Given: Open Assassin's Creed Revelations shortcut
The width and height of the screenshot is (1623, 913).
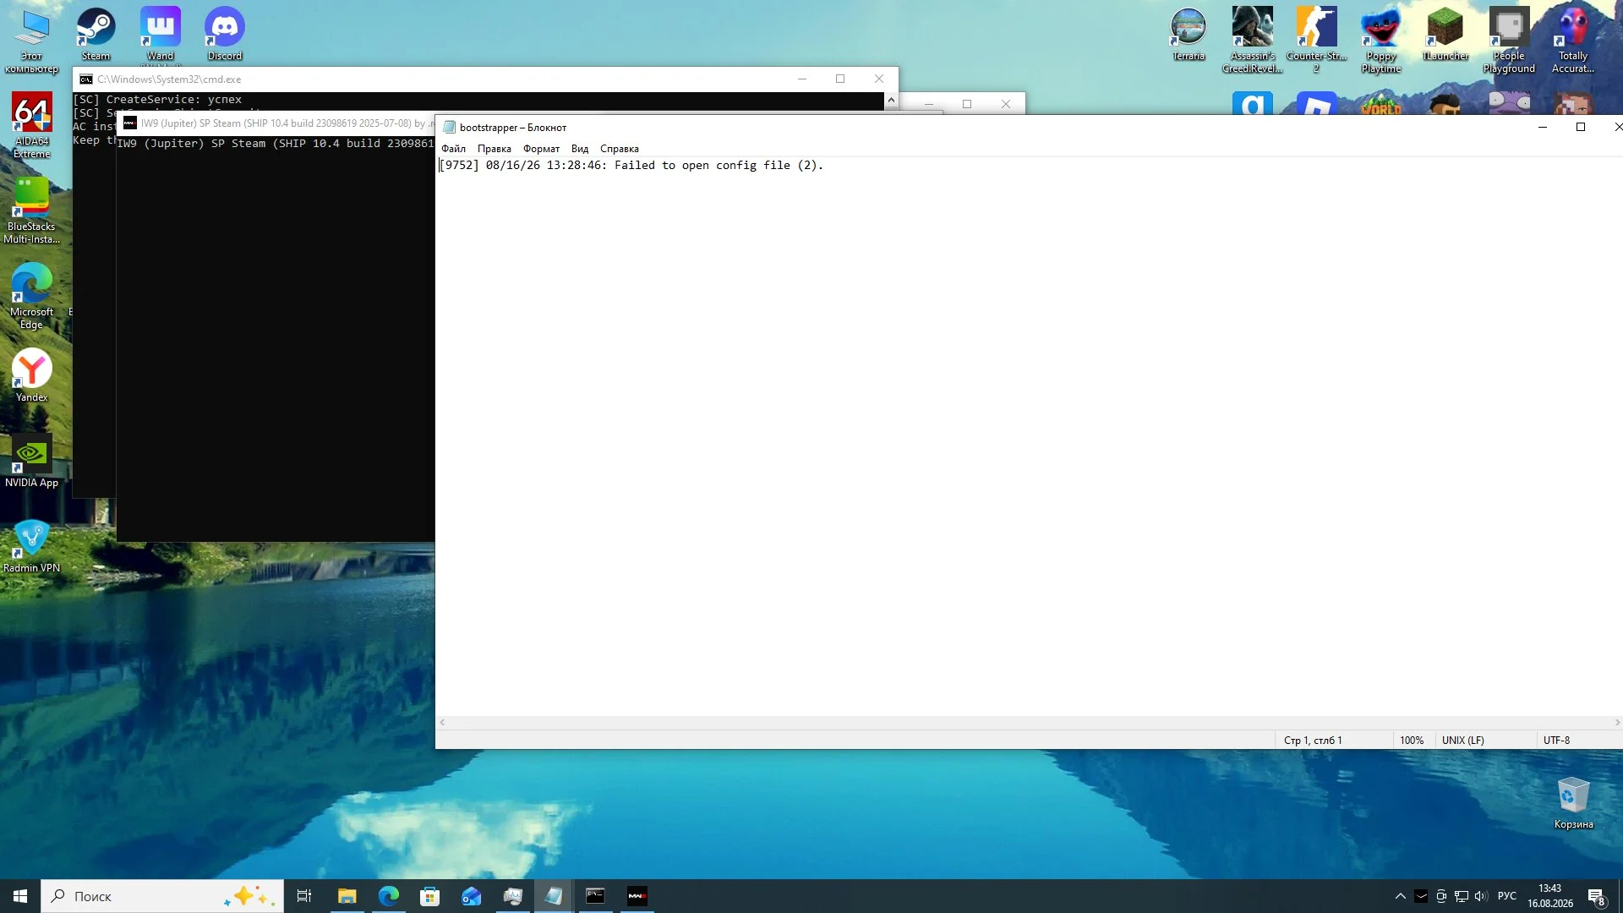Looking at the screenshot, I should tap(1252, 41).
